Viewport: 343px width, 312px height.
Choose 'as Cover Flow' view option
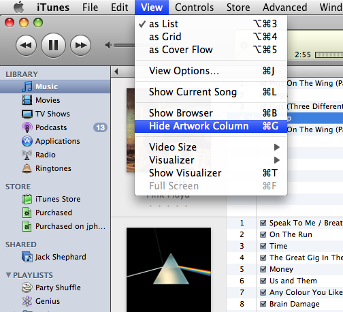(x=211, y=50)
